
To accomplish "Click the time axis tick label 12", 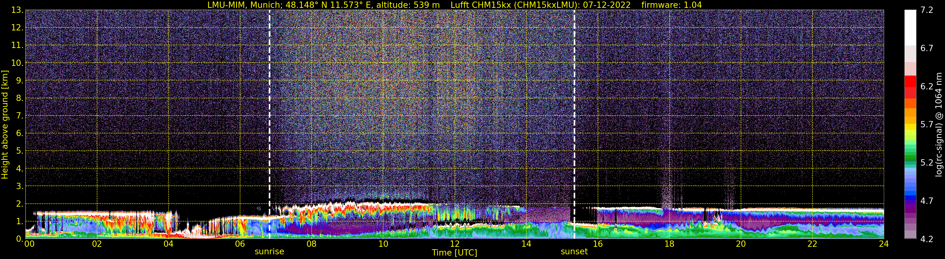I will click(x=454, y=244).
